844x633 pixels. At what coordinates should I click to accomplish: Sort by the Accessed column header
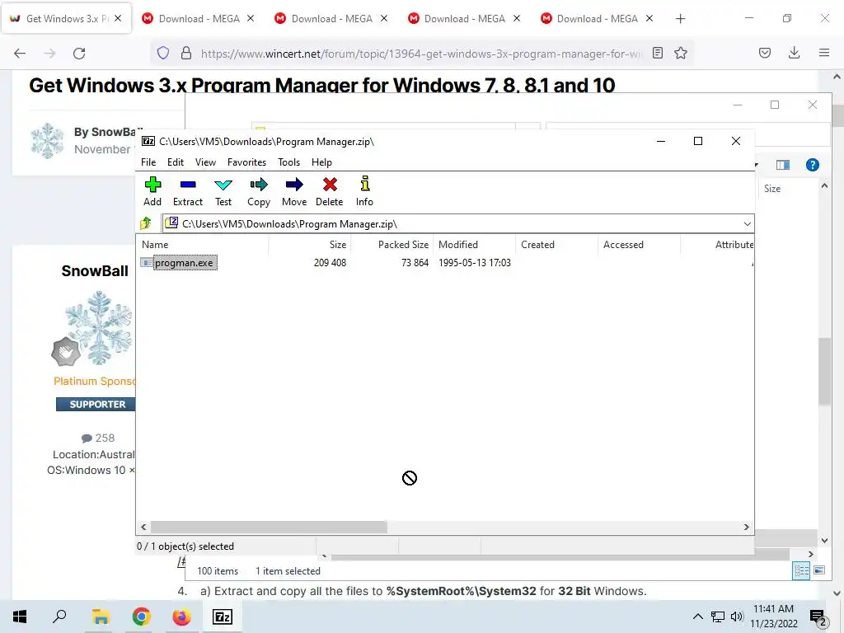[x=639, y=244]
